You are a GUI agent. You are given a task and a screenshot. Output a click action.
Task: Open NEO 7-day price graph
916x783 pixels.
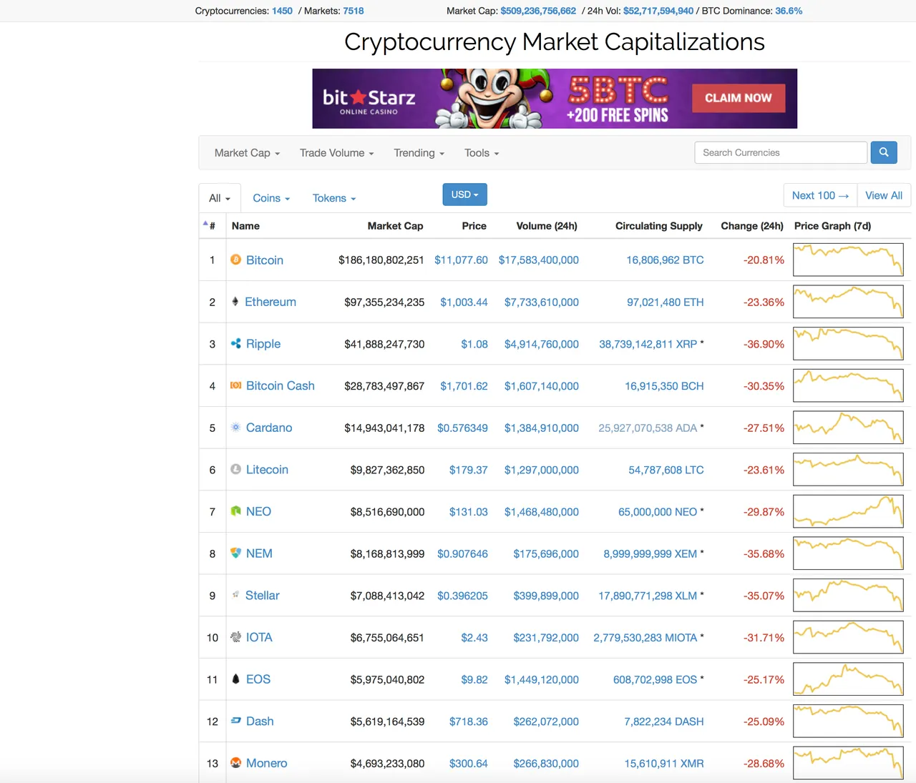click(x=848, y=511)
